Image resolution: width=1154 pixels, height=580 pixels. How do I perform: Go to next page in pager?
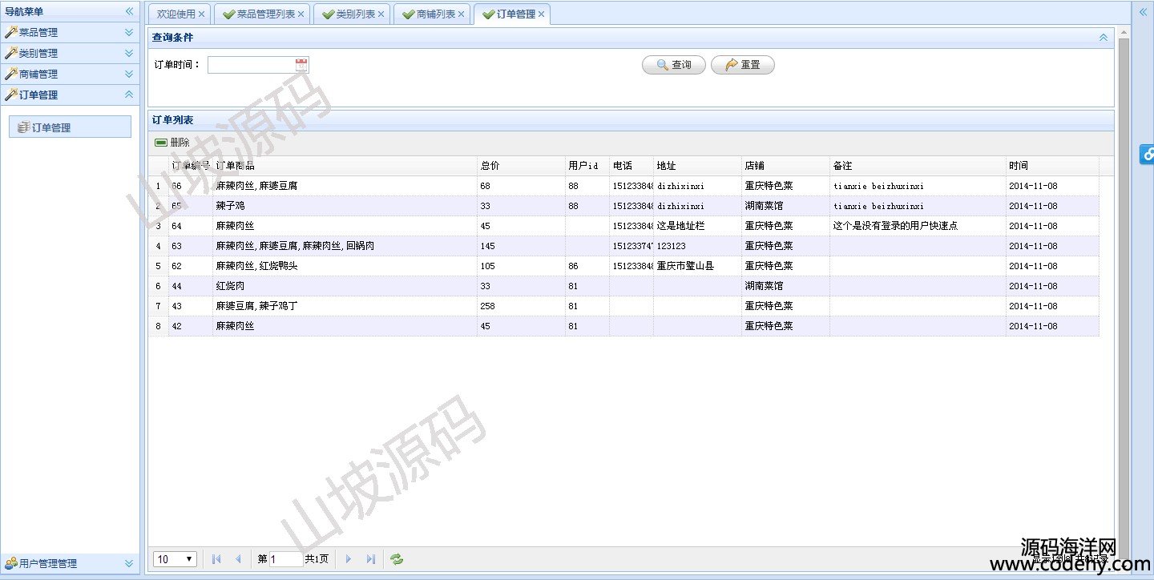348,559
